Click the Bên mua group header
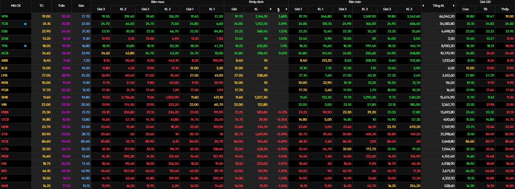The height and width of the screenshot is (189, 515). pos(158,2)
